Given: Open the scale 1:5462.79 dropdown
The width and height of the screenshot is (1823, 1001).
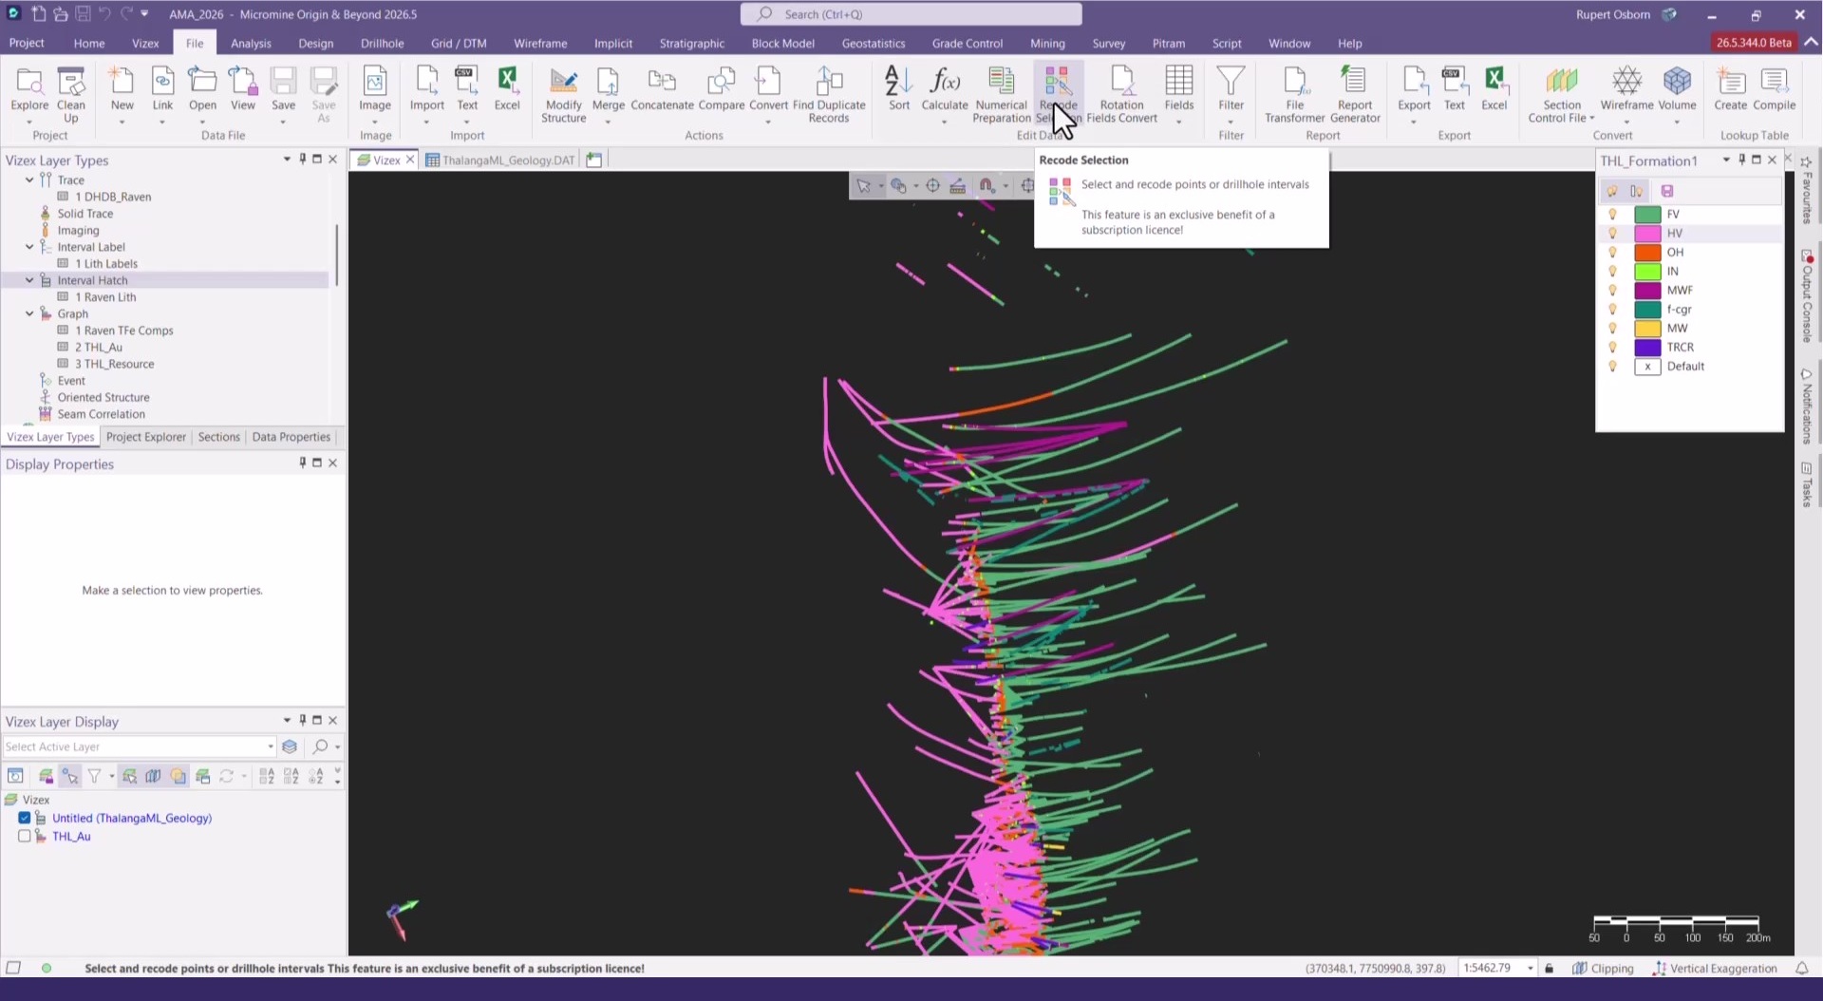Looking at the screenshot, I should tap(1531, 968).
